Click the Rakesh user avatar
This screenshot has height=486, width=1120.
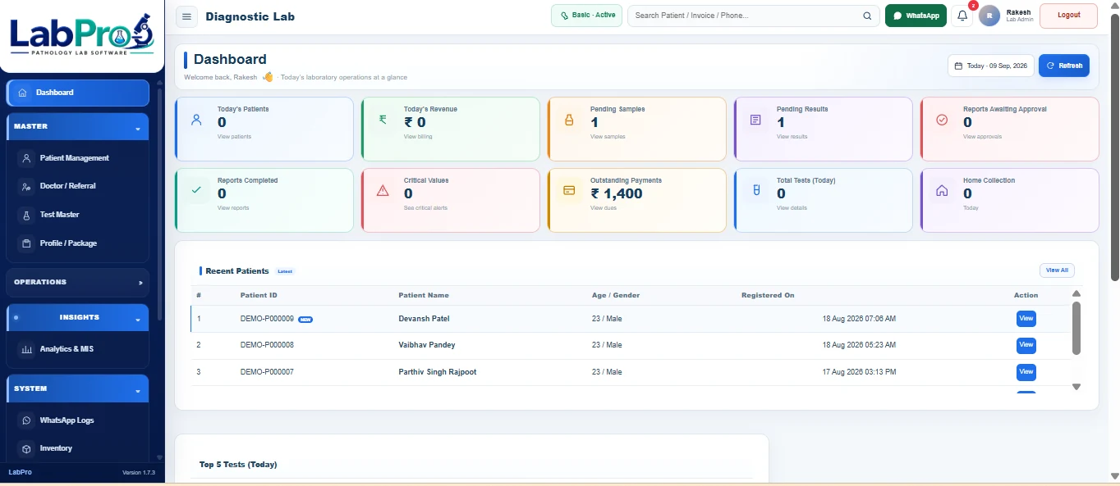click(x=989, y=16)
